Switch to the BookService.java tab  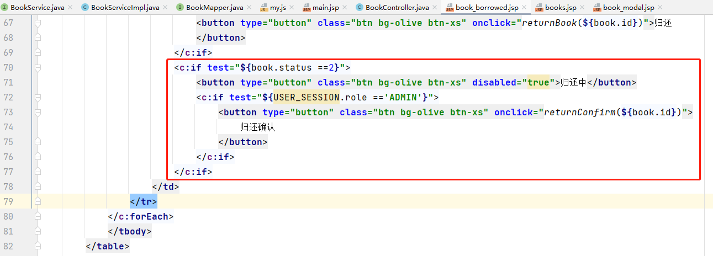[36, 8]
